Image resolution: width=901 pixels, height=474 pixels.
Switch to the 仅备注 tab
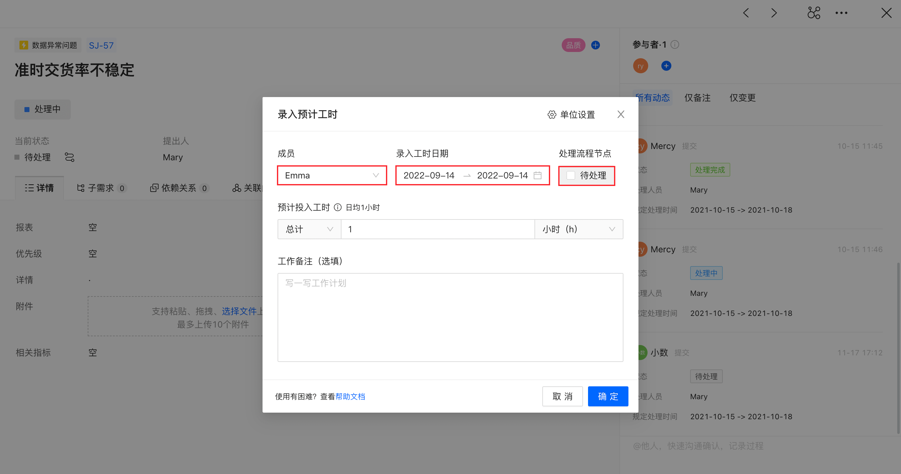697,98
